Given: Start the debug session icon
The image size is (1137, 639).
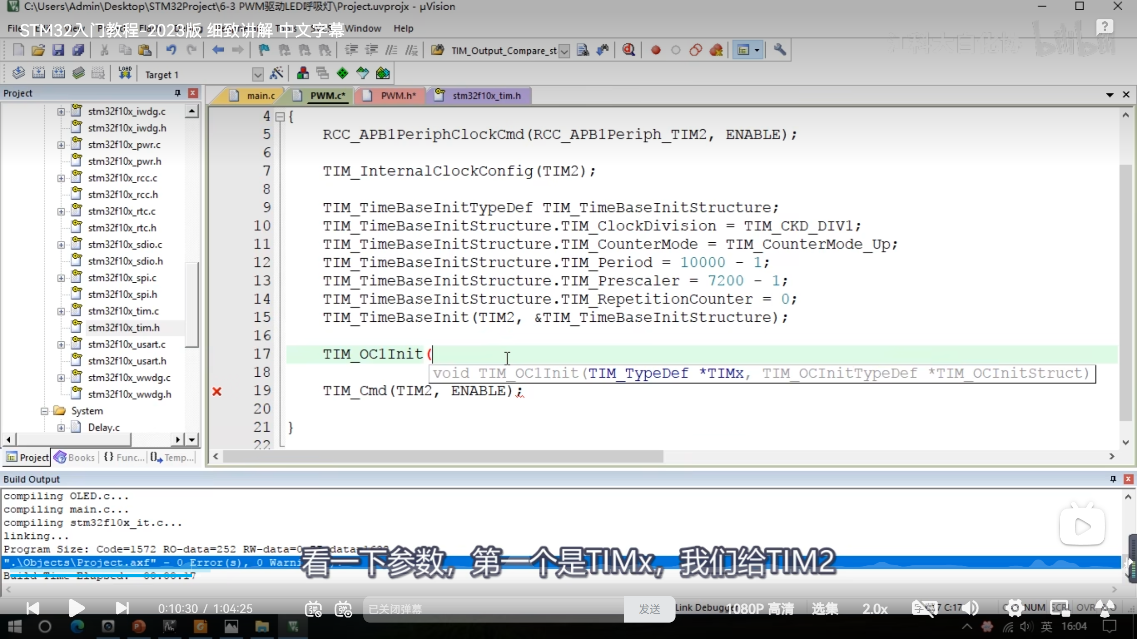Looking at the screenshot, I should [x=628, y=50].
